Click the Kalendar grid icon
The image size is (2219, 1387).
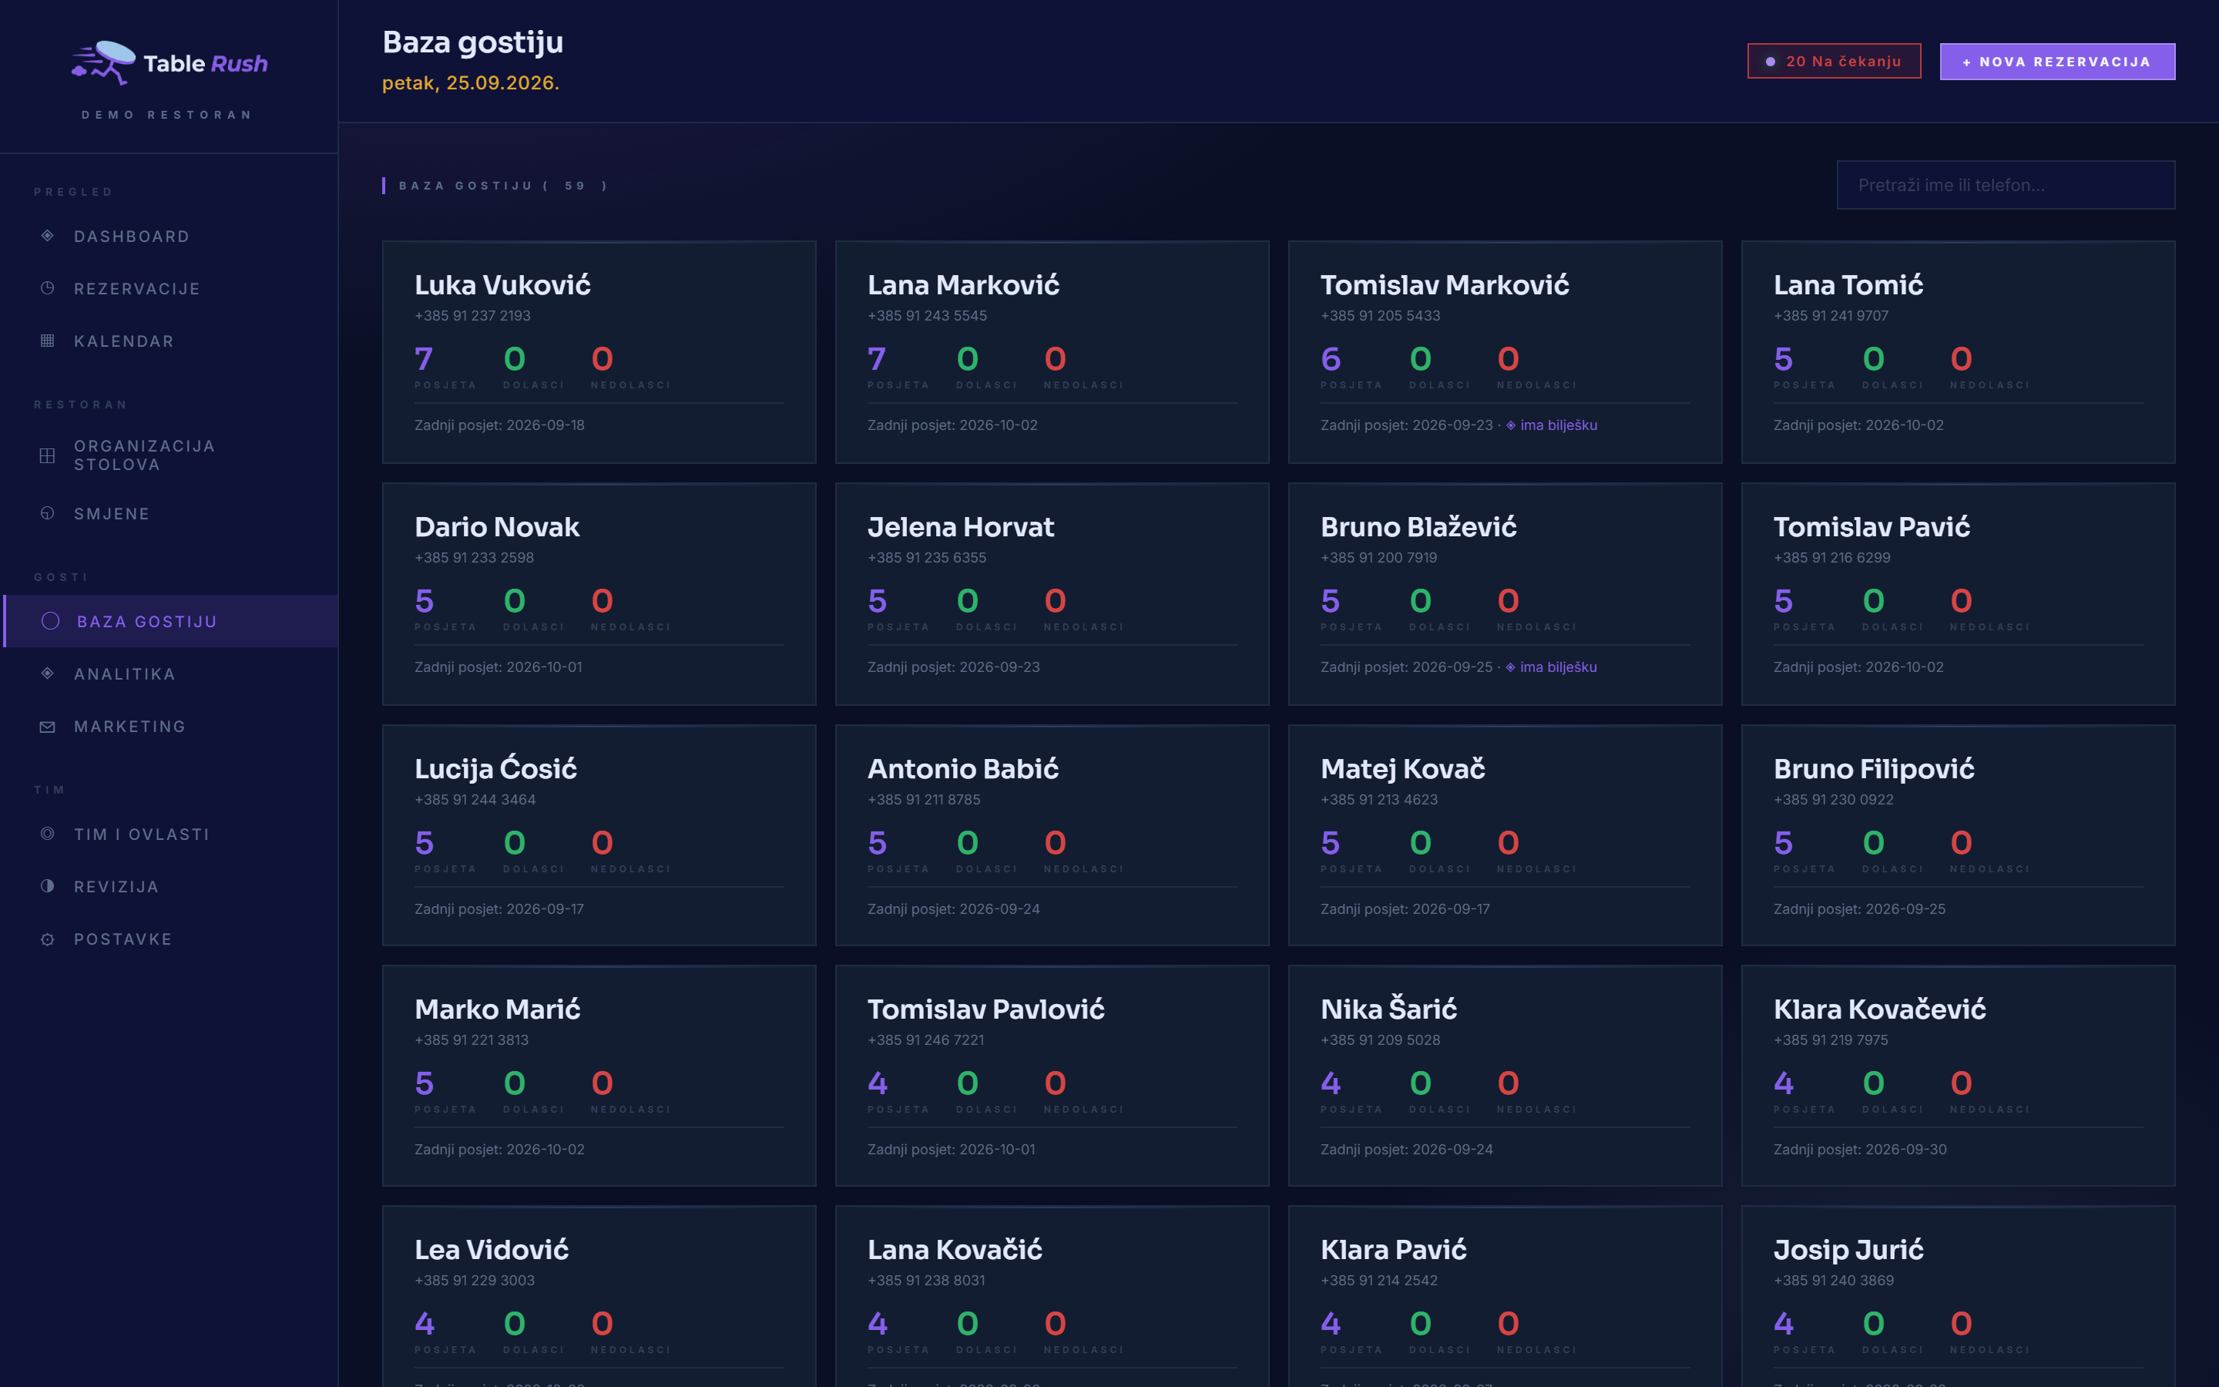(48, 341)
